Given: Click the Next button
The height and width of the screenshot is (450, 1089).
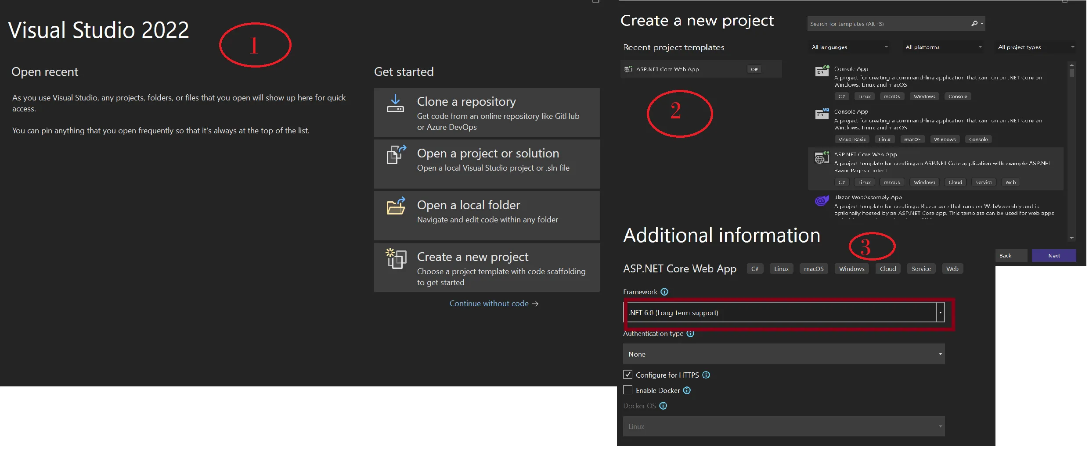Looking at the screenshot, I should click(1053, 256).
